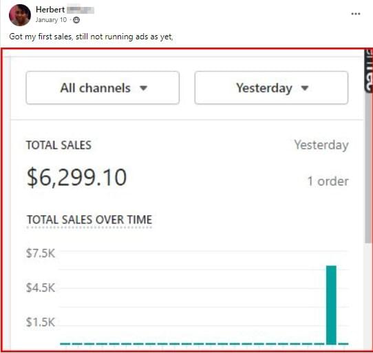
Task: Click the dark tab at the screenshot's top-right corner
Action: [x=368, y=70]
